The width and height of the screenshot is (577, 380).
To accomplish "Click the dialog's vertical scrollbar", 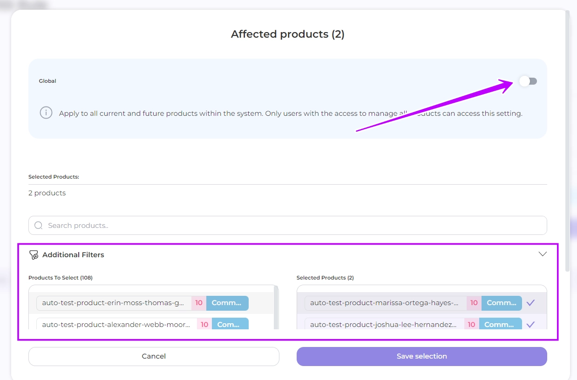I will coord(567,140).
